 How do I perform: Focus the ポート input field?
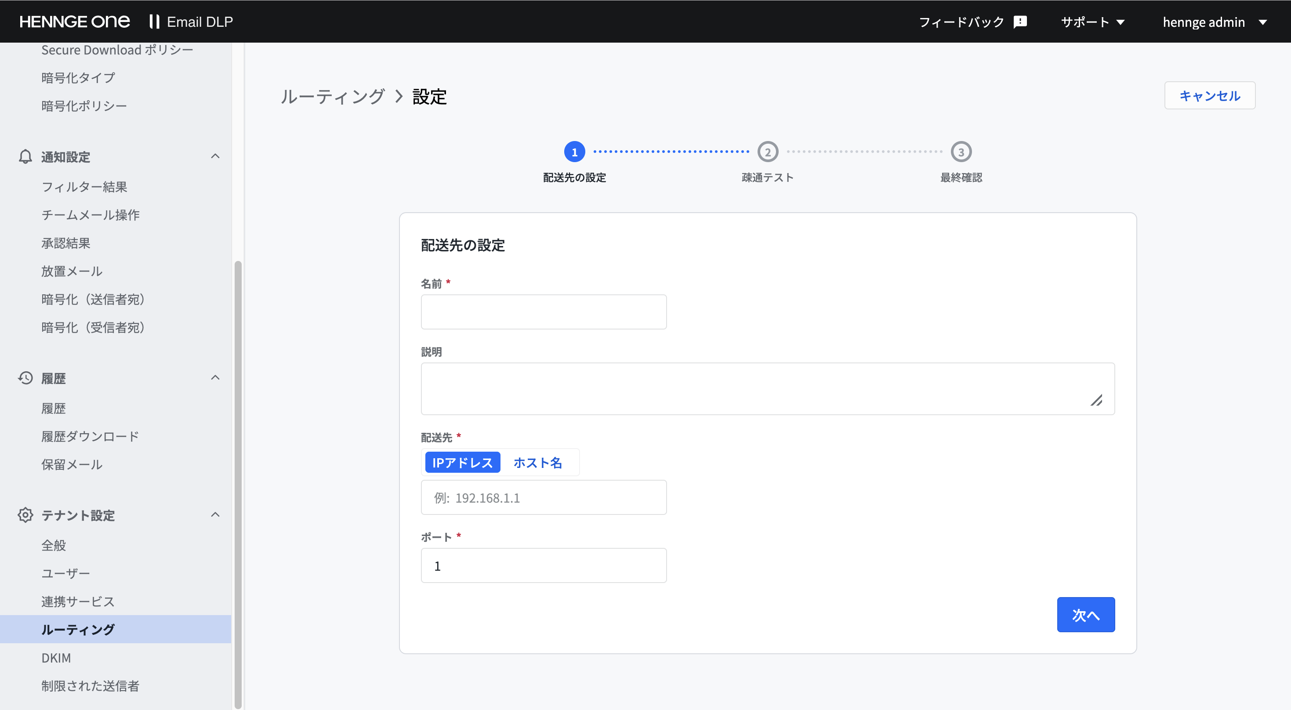coord(544,566)
